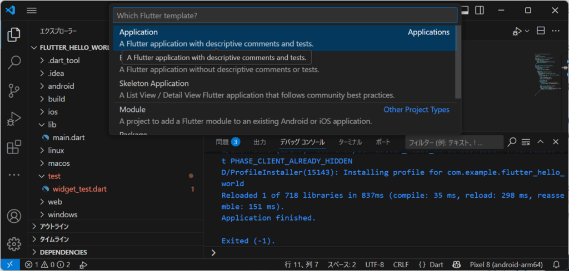Change encoding via UTF-8 status item
The height and width of the screenshot is (271, 569).
[x=374, y=265]
